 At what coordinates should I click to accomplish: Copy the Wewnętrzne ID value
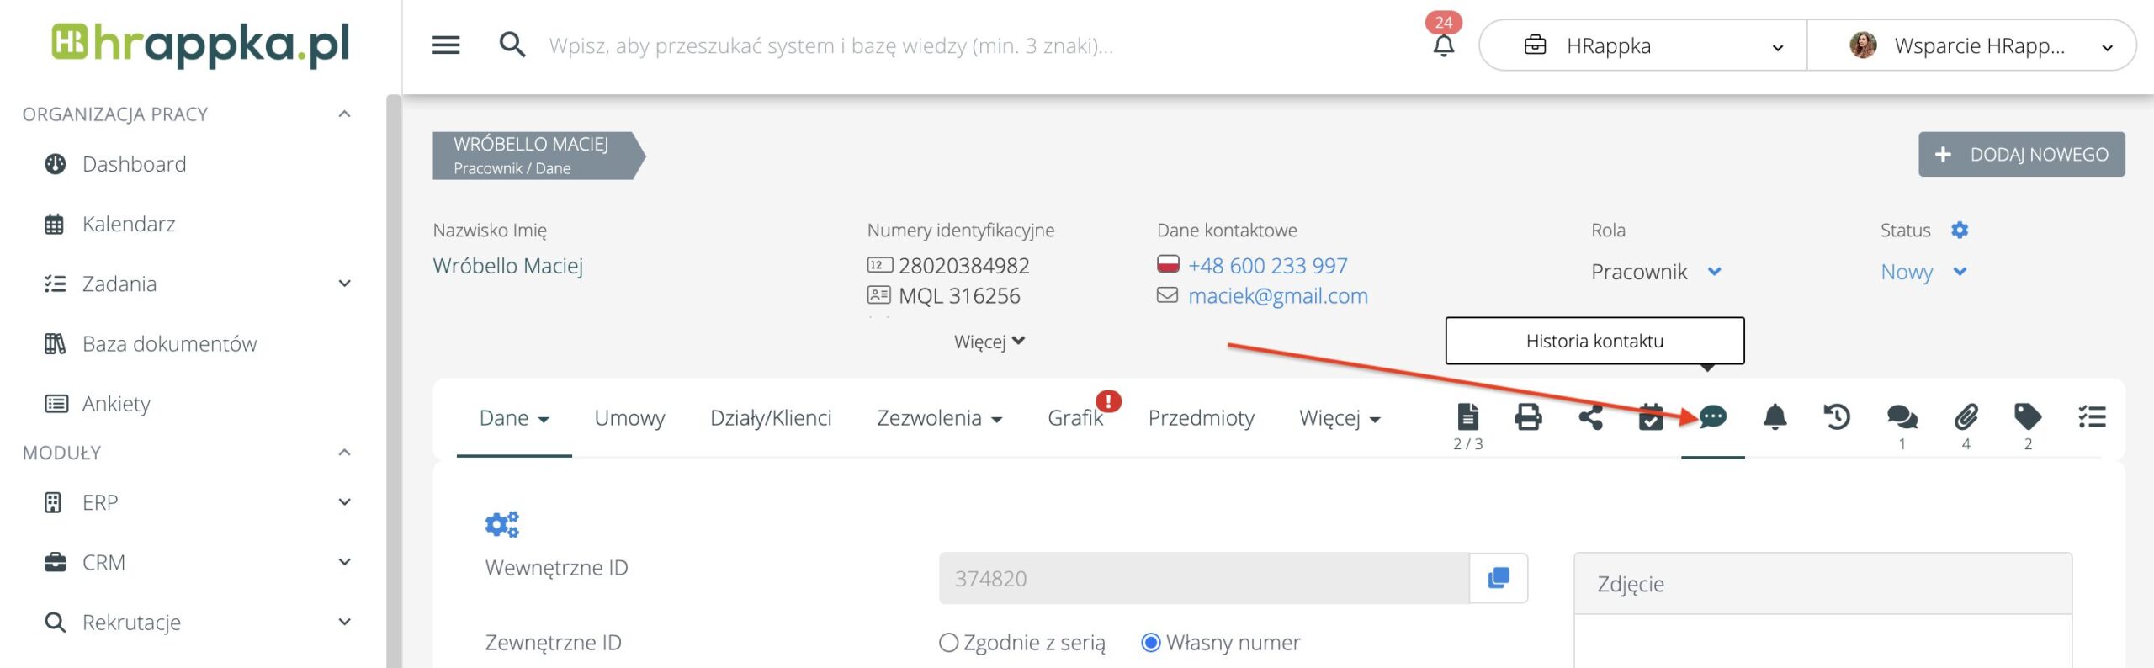click(1498, 578)
